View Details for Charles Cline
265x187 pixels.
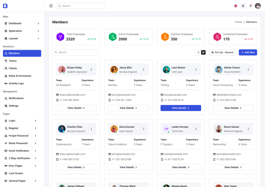(76, 167)
